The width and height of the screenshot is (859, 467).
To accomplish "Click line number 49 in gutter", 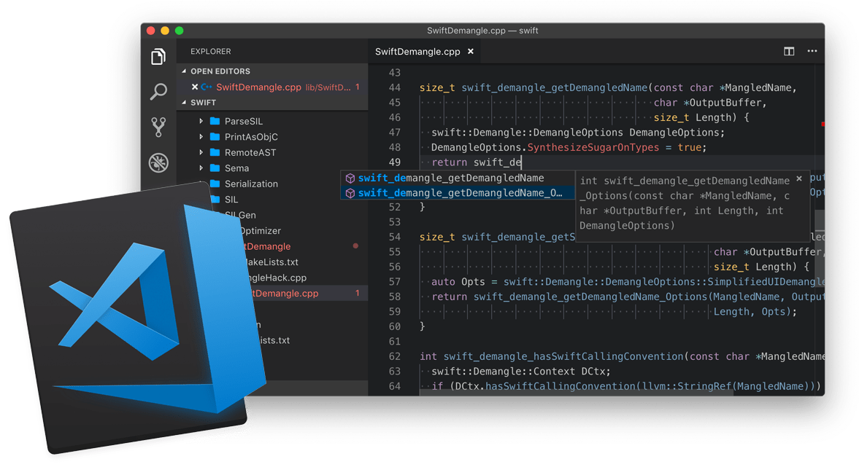I will pos(394,162).
